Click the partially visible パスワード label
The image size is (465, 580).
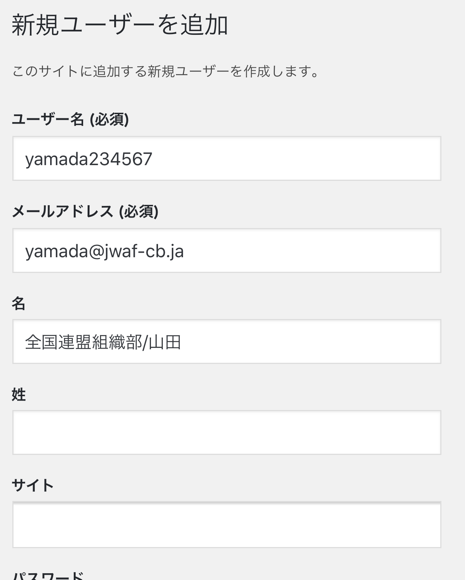click(x=48, y=576)
